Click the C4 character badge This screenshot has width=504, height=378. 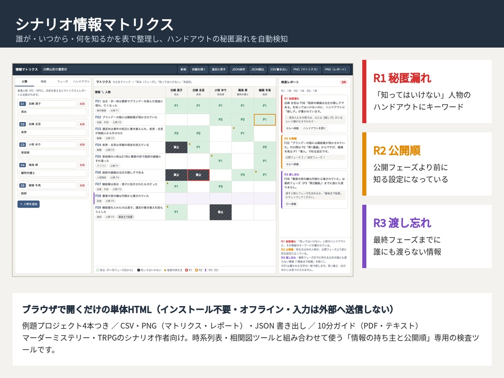click(23, 165)
